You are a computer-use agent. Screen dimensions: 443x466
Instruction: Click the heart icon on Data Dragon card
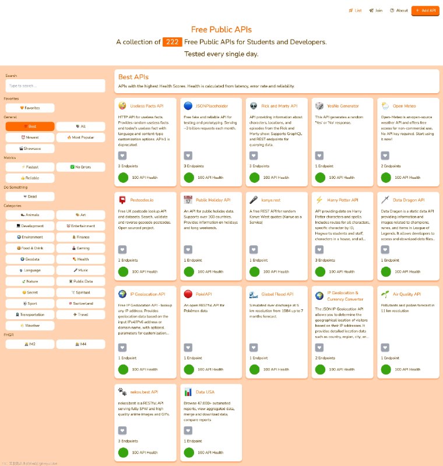point(385,250)
